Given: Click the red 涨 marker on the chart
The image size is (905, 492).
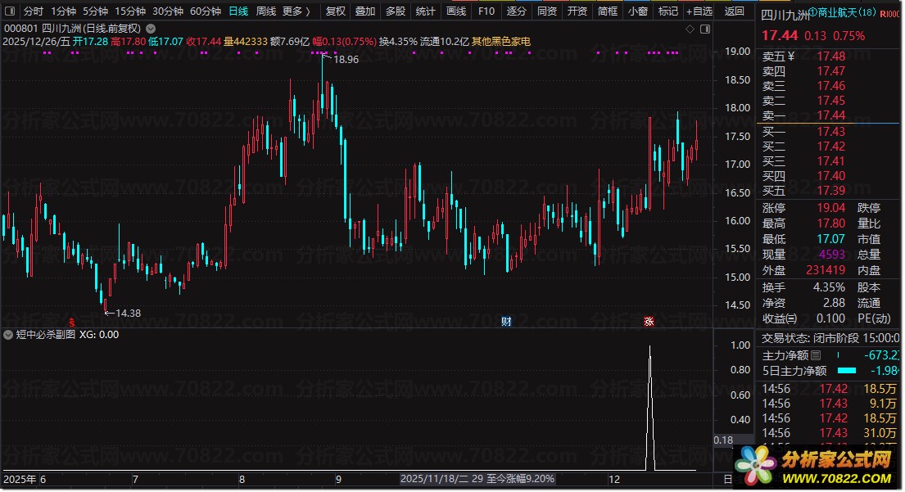Looking at the screenshot, I should 649,321.
